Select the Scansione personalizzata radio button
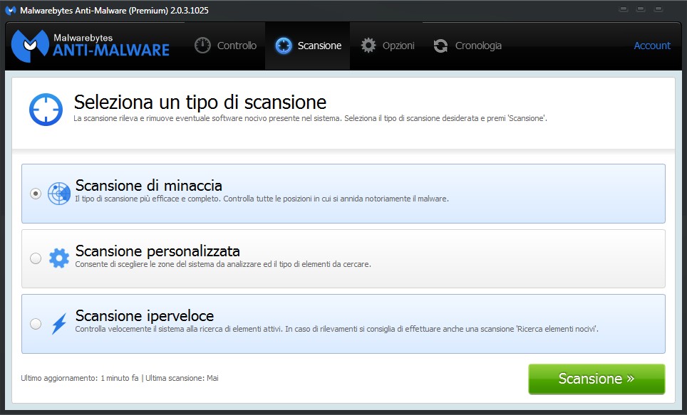Viewport: 687px width, 415px height. [x=36, y=258]
